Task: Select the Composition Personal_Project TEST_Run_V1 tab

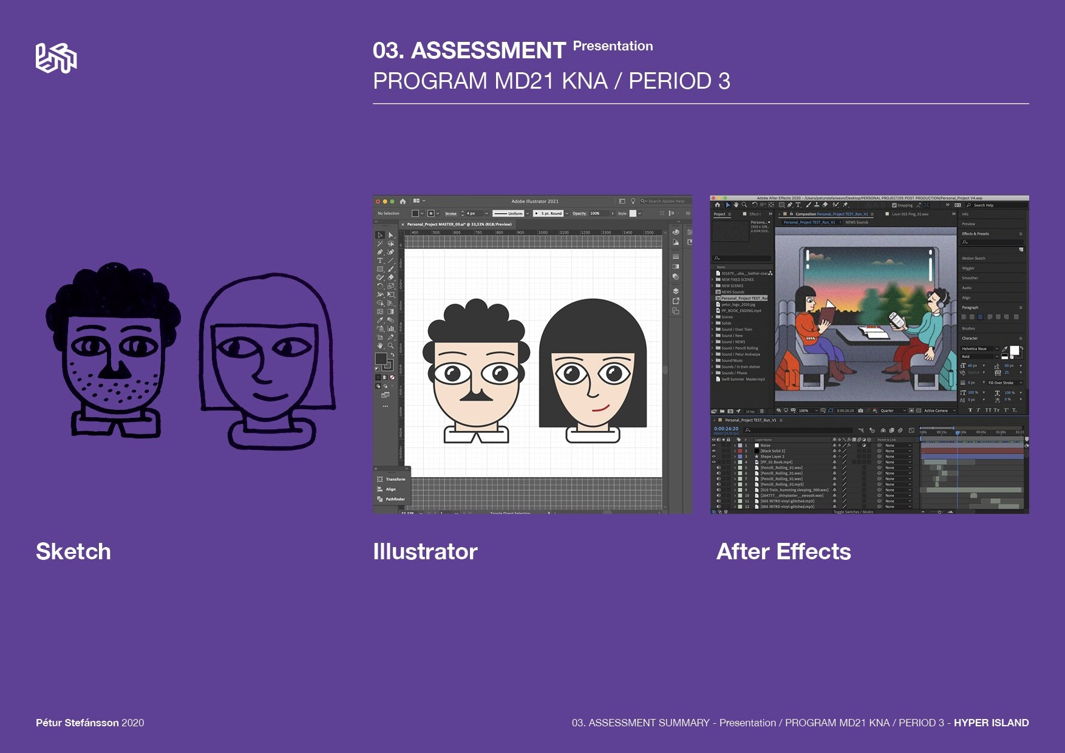Action: point(831,214)
